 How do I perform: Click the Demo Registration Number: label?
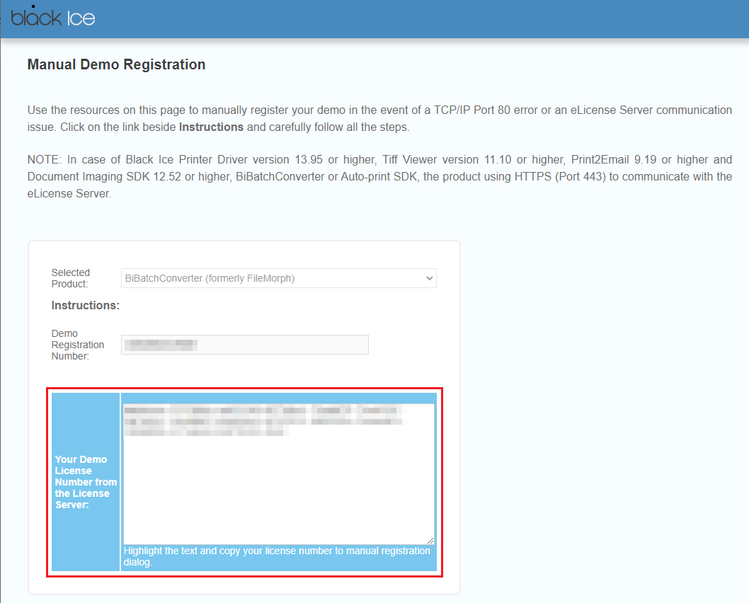click(77, 345)
